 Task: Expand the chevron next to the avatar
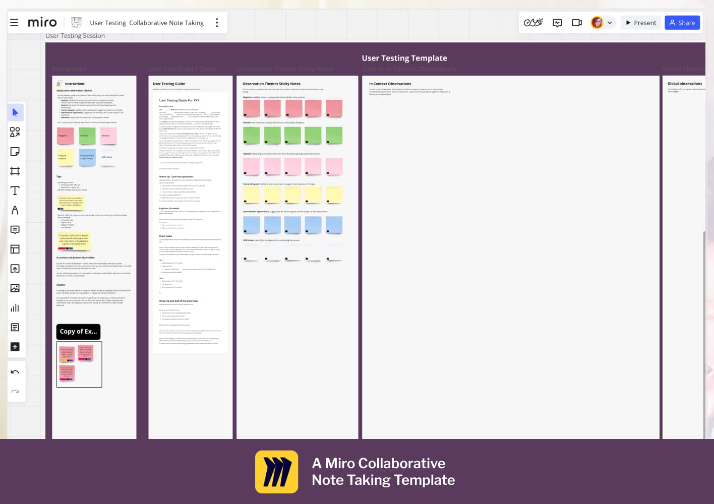click(610, 23)
